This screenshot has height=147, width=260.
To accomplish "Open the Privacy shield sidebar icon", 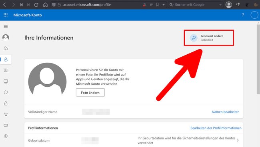I will point(6,92).
